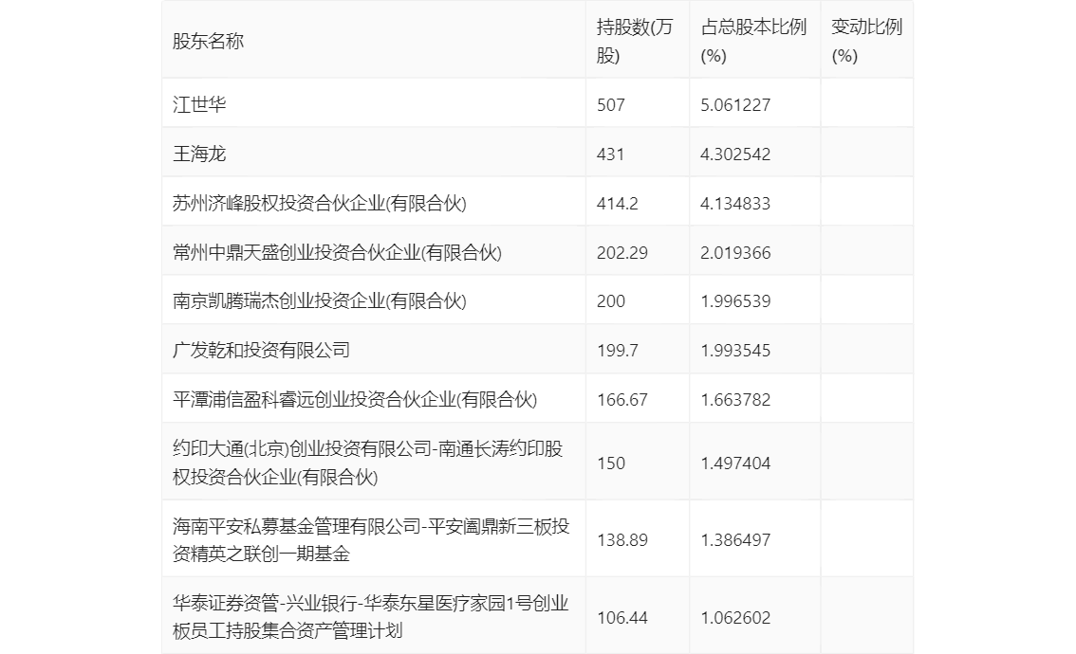Click the 占总股本比例(%) column header
Viewport: 1076px width, 654px height.
[753, 41]
